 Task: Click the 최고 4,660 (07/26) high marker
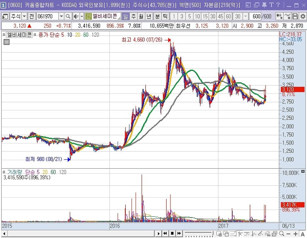click(146, 40)
